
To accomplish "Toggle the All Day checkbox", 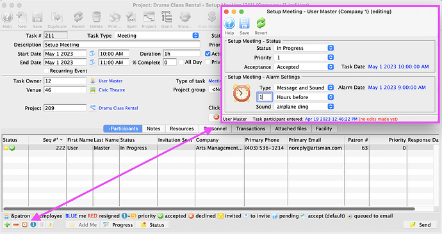I will point(181,62).
